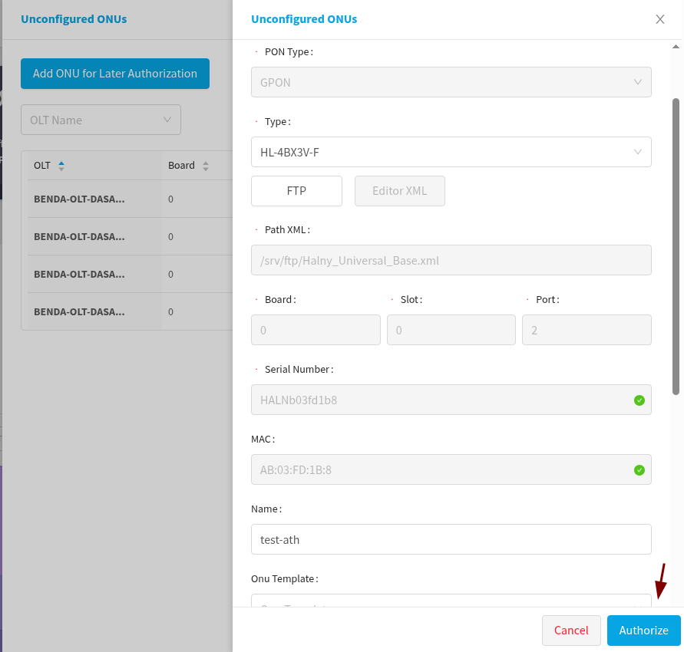Expand the Type HL-4BX3V-F dropdown
Viewport: 684px width, 652px height.
451,152
